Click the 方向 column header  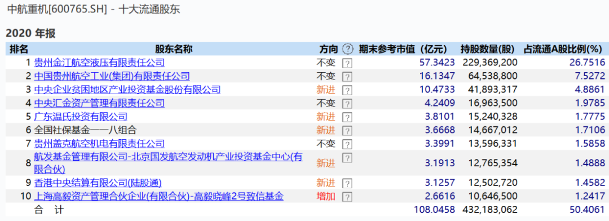point(329,49)
